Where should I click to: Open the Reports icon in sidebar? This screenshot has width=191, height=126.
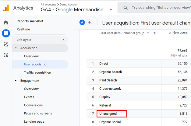(6, 33)
